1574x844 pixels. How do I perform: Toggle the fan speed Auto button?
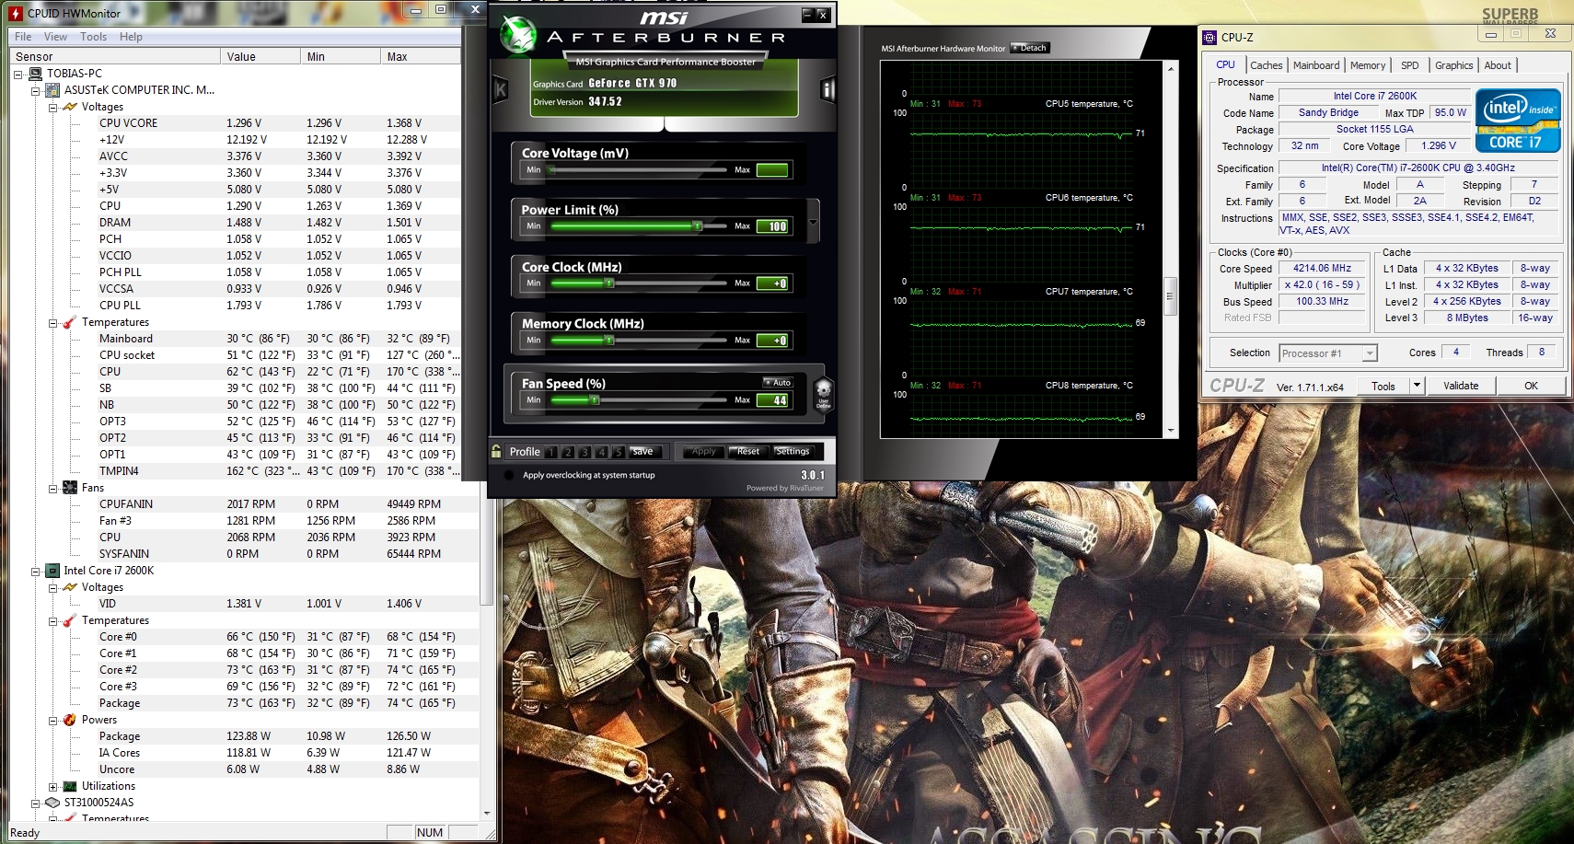pos(778,382)
